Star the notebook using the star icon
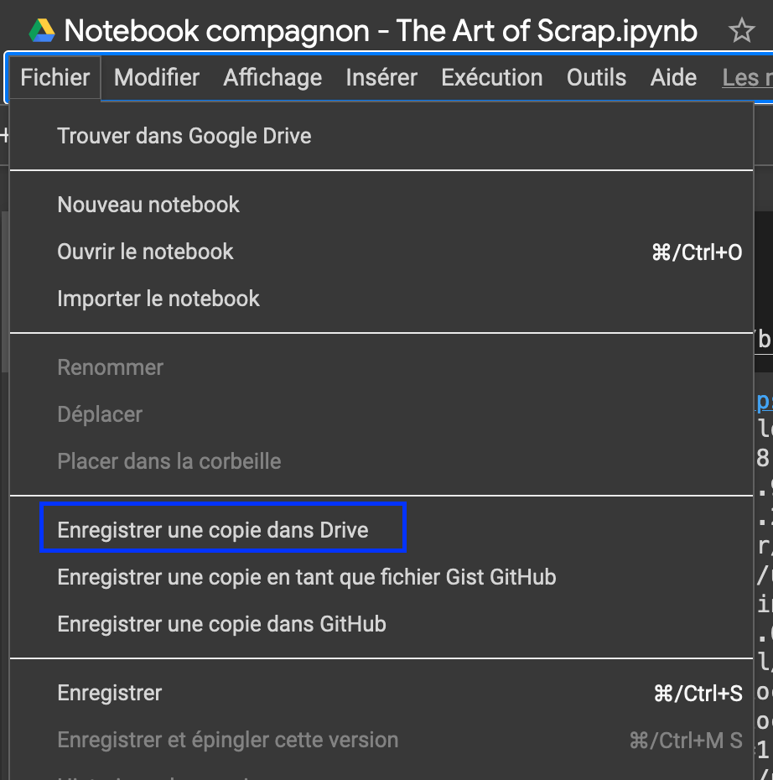The image size is (773, 780). click(x=741, y=30)
